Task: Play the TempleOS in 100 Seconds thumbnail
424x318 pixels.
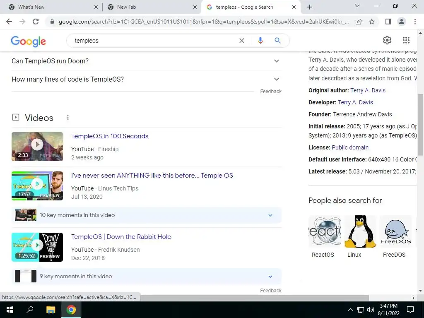Action: 37,147
